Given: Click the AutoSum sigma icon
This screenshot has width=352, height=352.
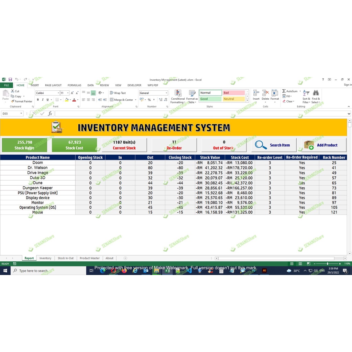Looking at the screenshot, I should (284, 91).
